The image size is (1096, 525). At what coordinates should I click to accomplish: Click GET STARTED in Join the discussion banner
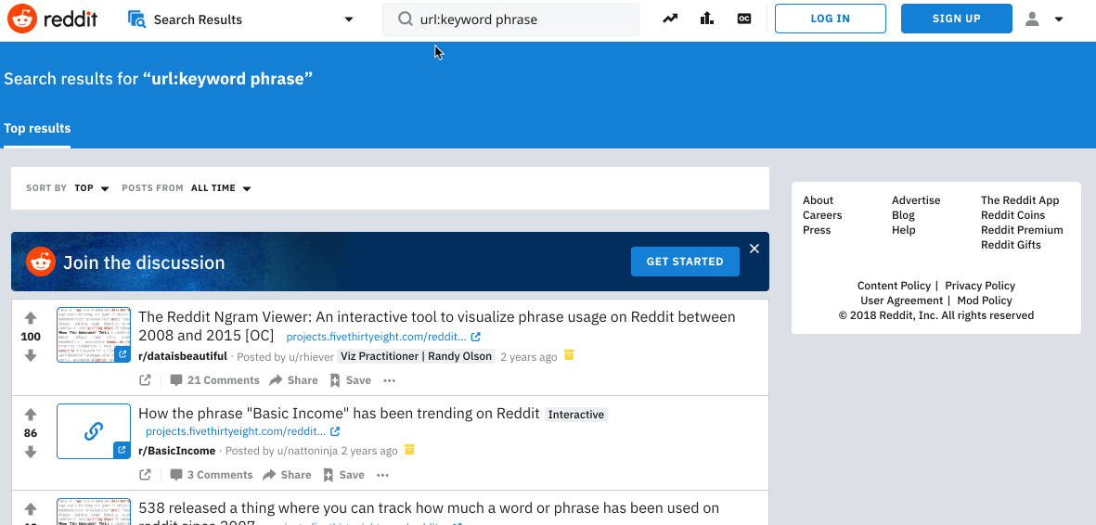coord(685,262)
